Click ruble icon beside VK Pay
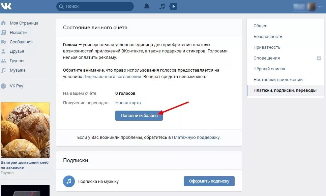The width and height of the screenshot is (326, 196). click(3, 86)
